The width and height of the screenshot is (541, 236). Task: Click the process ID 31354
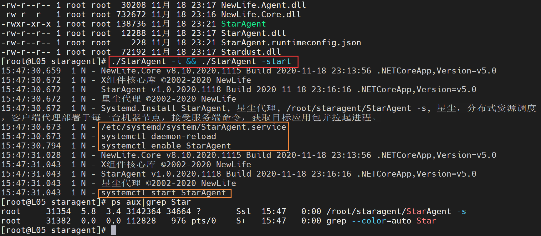click(x=59, y=211)
